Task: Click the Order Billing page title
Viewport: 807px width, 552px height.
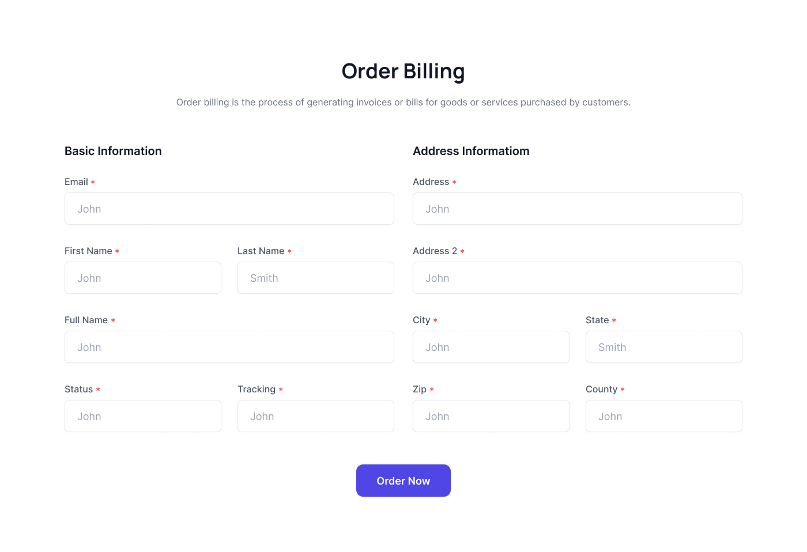Action: tap(403, 71)
